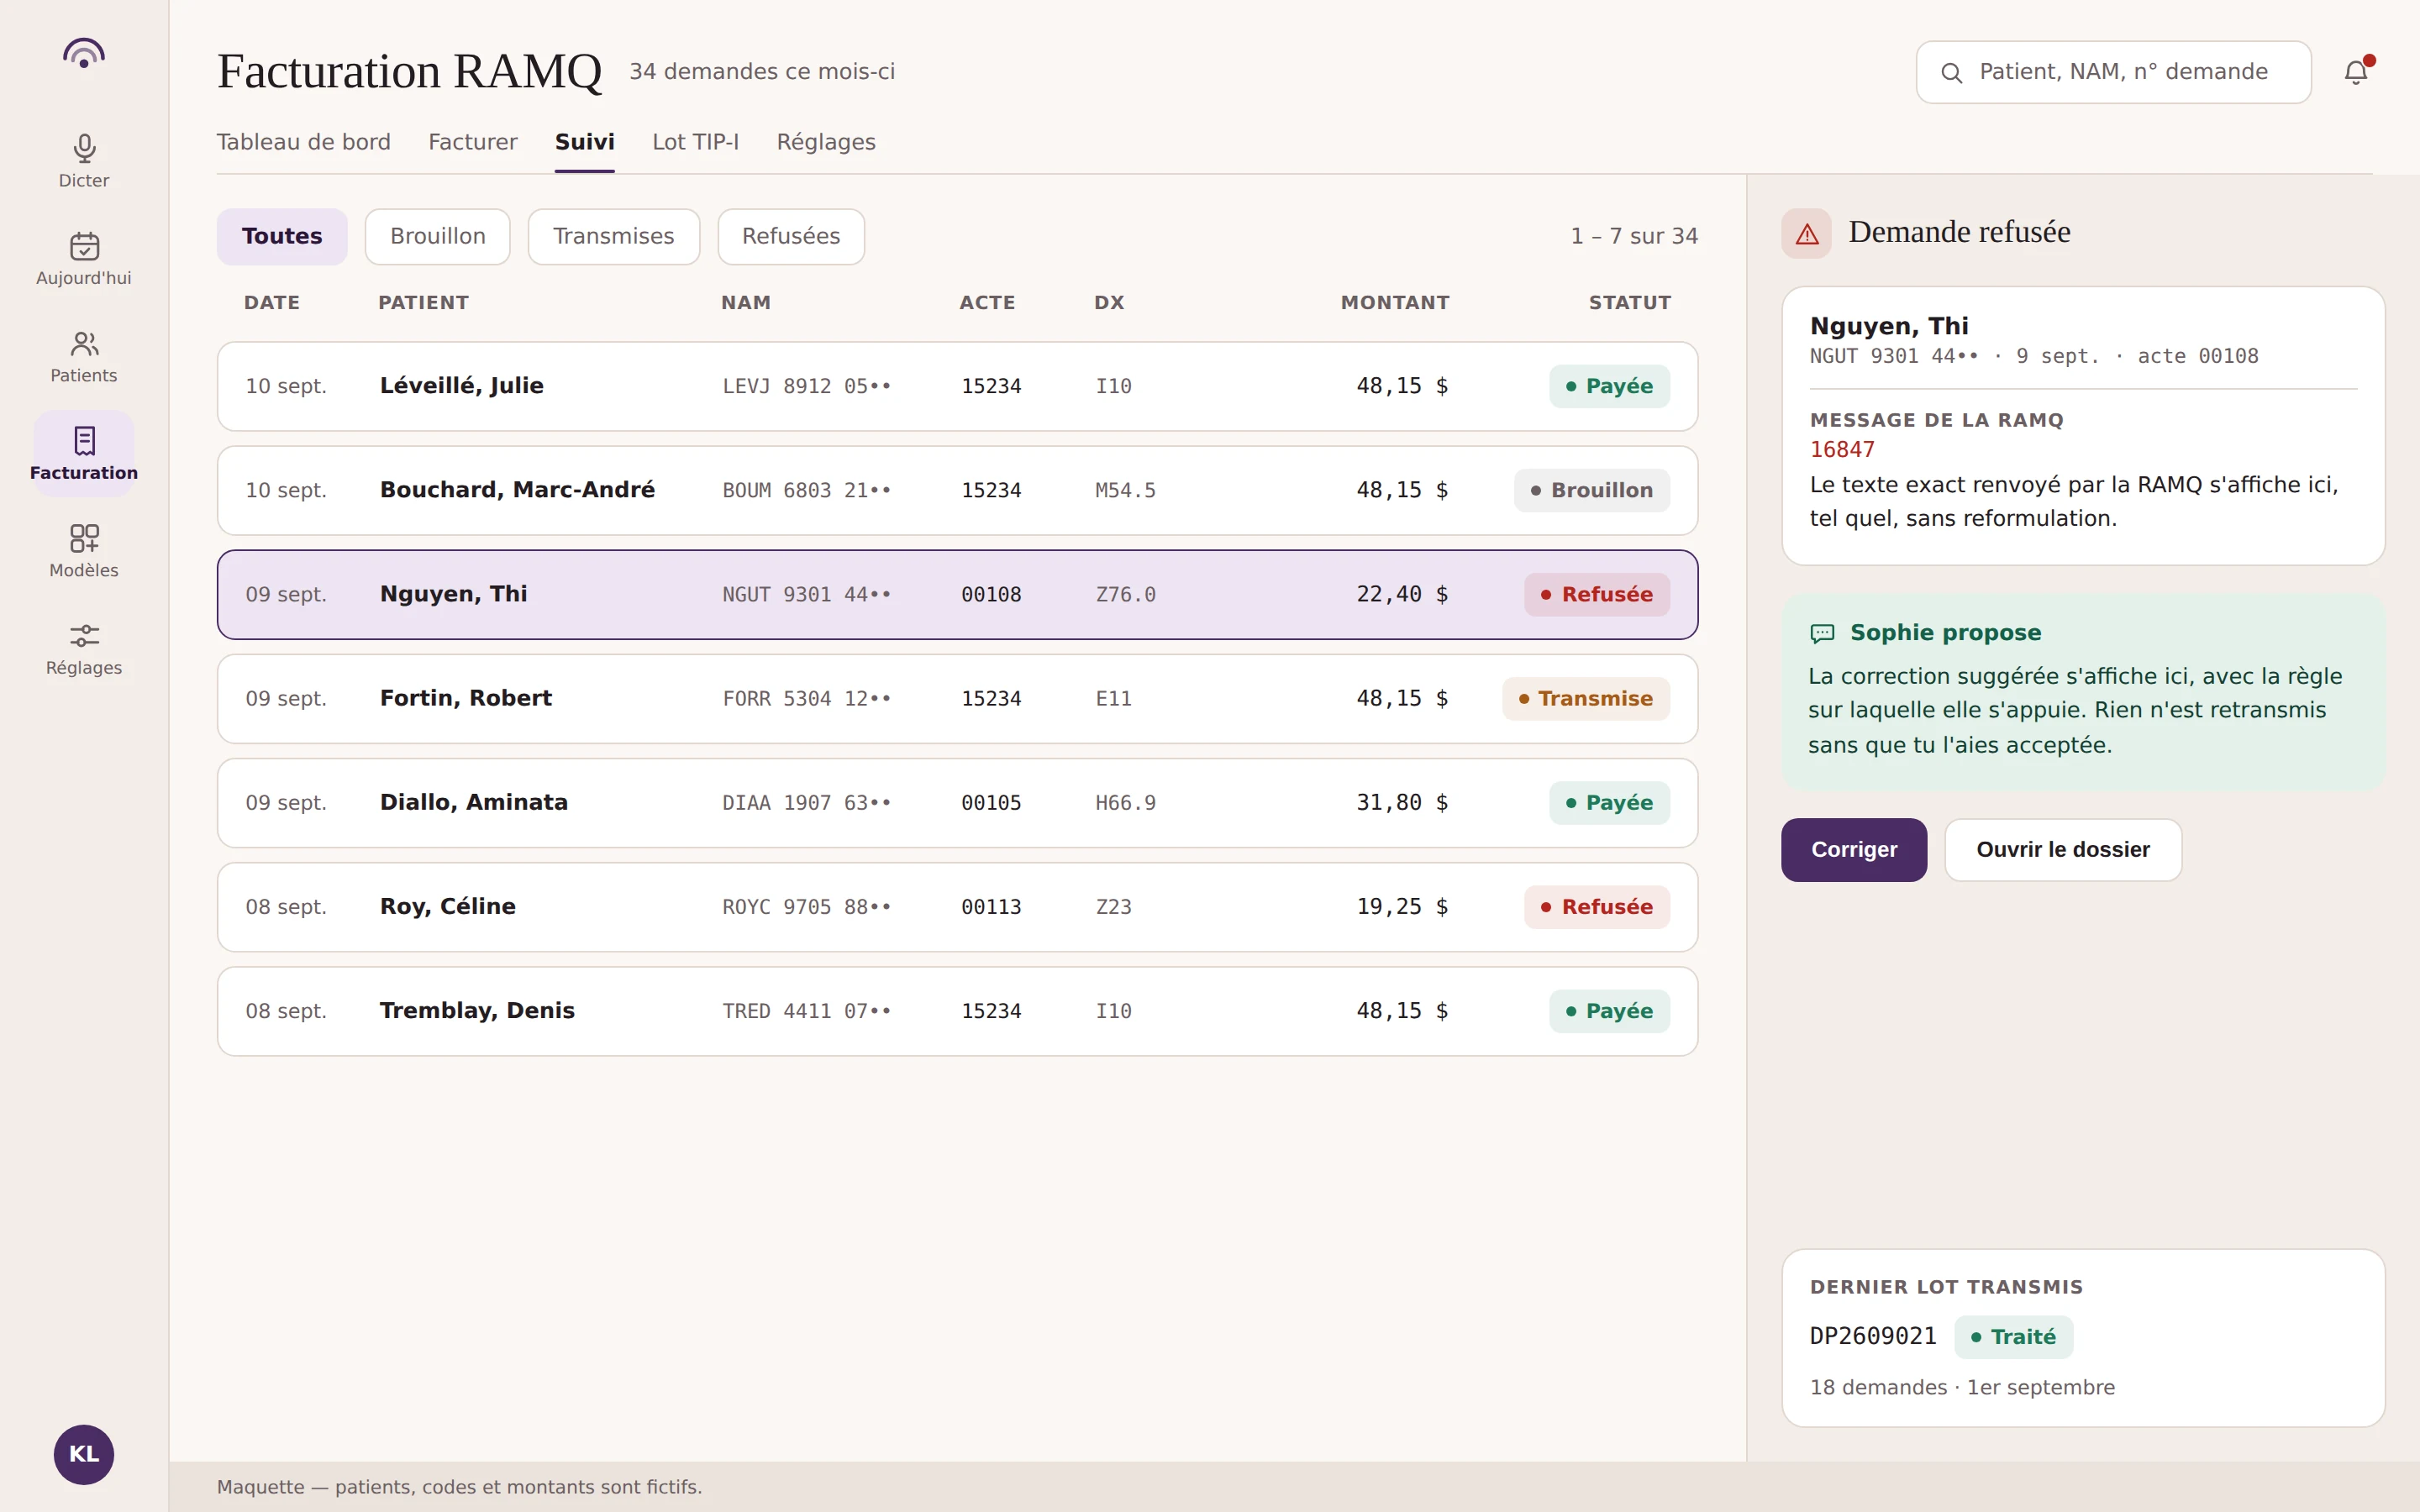Click the Transmise status badge
The width and height of the screenshot is (2420, 1512).
click(1586, 699)
